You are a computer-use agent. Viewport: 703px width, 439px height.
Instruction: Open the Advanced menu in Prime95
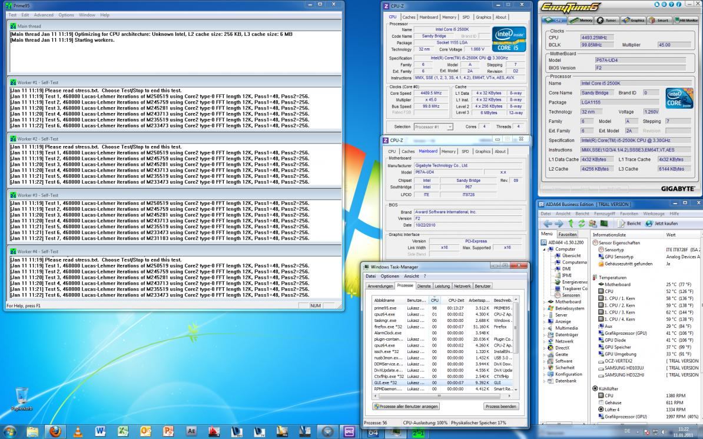[44, 15]
